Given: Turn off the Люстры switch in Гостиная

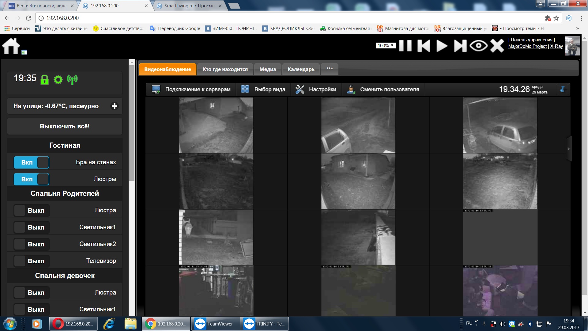Looking at the screenshot, I should [x=32, y=179].
